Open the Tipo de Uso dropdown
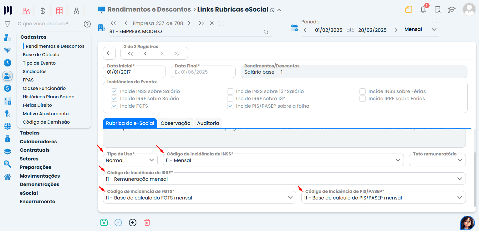 [x=130, y=160]
